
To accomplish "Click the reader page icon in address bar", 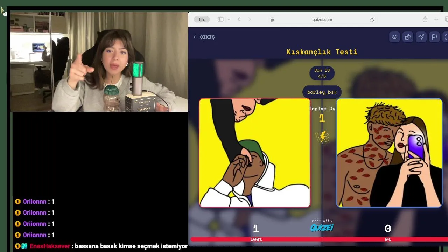I will (273, 20).
